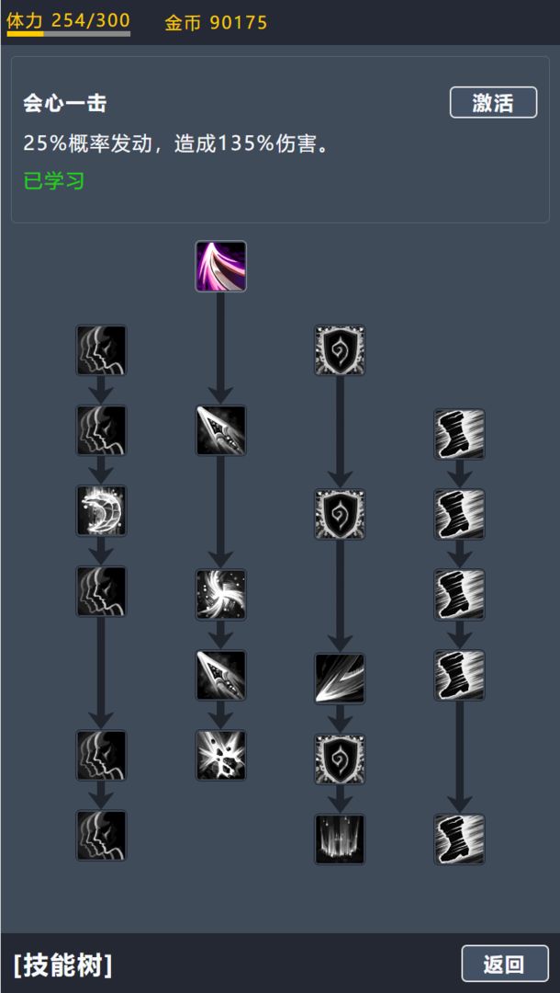560x993 pixels.
Task: Click the 金币 90175 gold counter
Action: (x=216, y=23)
